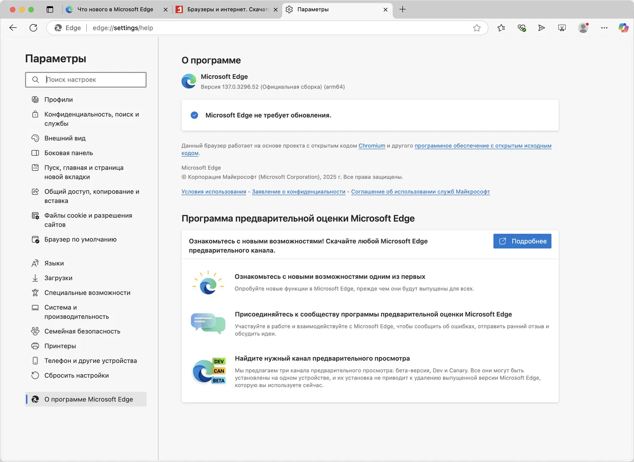
Task: Click the address bar URL edge://settings/help
Action: point(123,28)
